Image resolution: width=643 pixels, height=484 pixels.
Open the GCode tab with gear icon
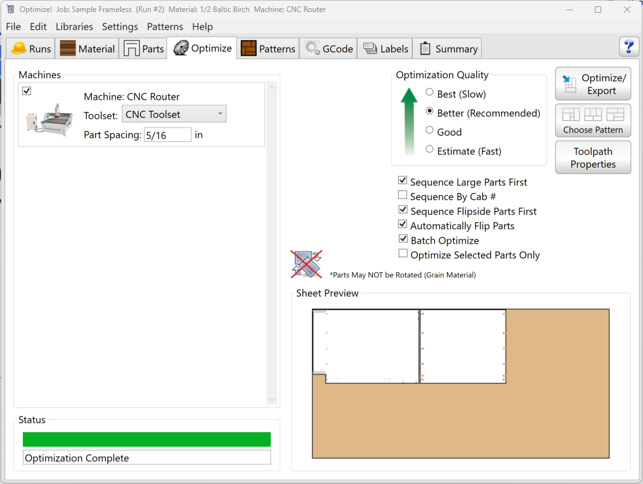point(312,49)
